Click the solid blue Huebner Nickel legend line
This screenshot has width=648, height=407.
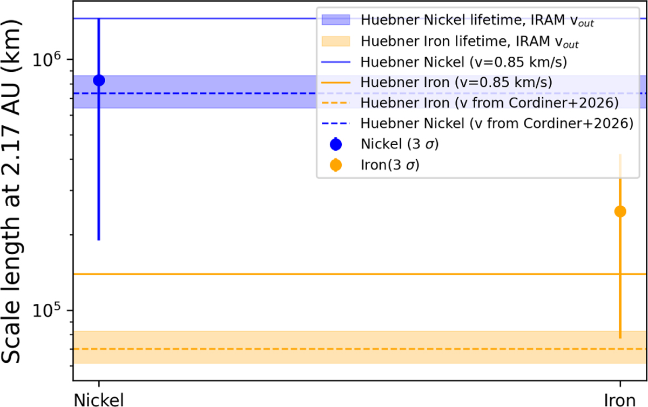[336, 62]
